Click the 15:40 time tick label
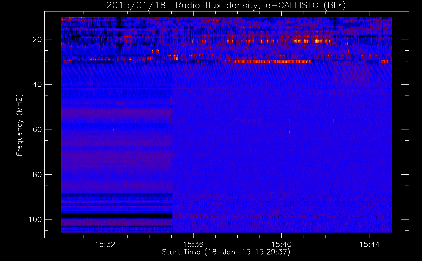Screen dimensions: 422x261 coord(281,245)
